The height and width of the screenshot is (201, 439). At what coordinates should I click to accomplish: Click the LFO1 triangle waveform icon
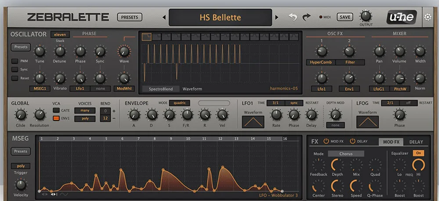[253, 121]
